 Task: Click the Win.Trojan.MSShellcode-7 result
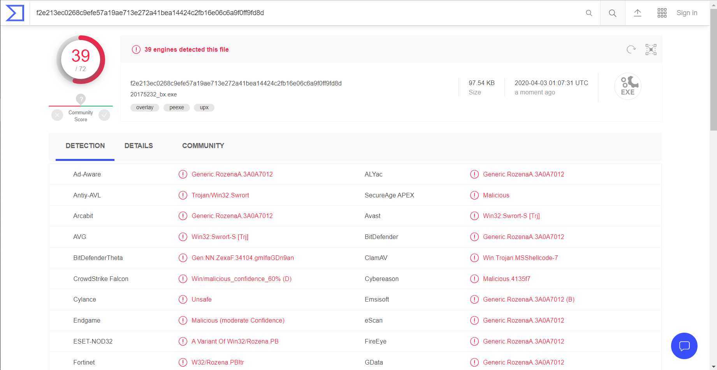pyautogui.click(x=520, y=258)
